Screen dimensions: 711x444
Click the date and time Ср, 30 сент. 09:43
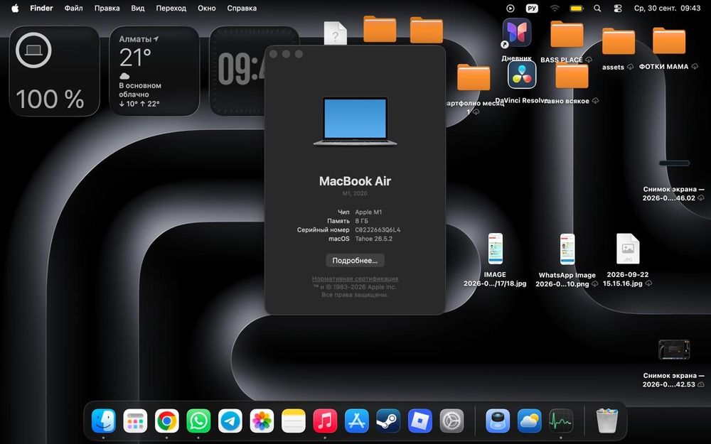(667, 8)
